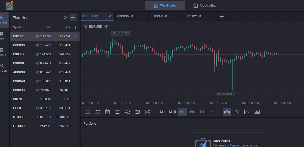Open the trading panel icon in chart toolbar
The height and width of the screenshot is (147, 304).
tap(88, 112)
